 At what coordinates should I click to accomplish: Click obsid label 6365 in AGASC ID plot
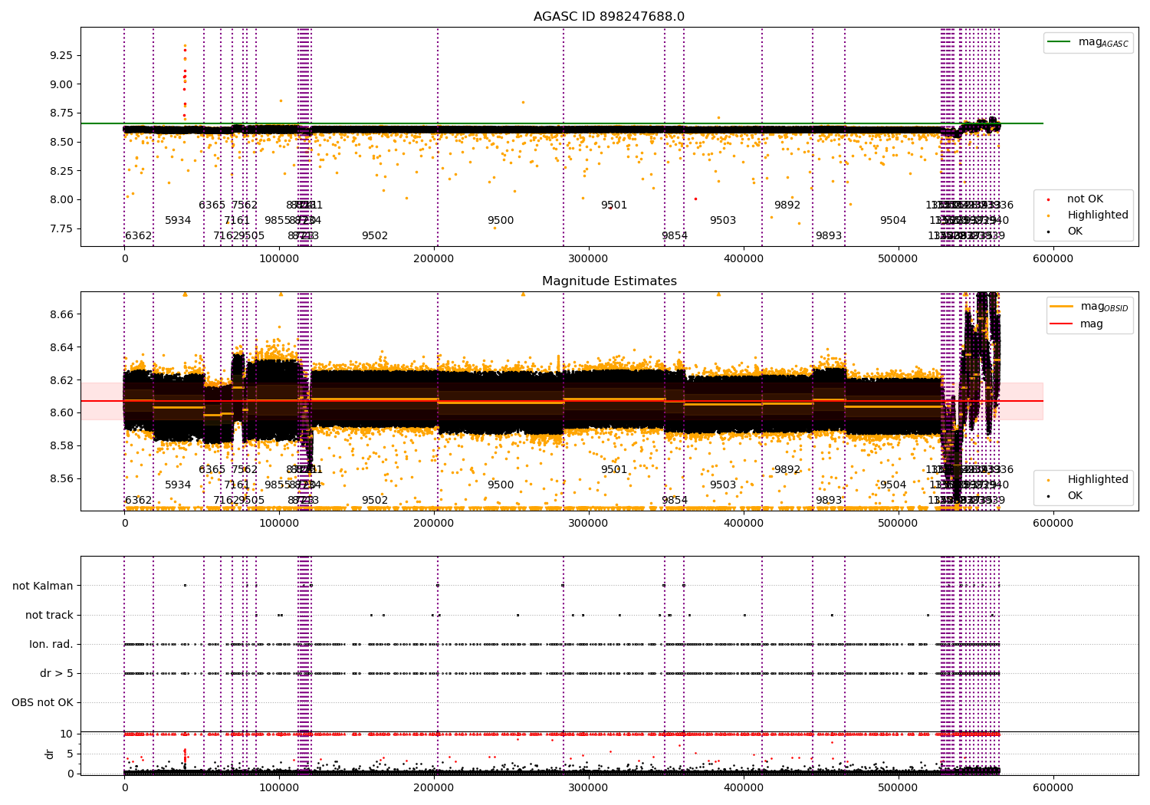click(x=212, y=205)
